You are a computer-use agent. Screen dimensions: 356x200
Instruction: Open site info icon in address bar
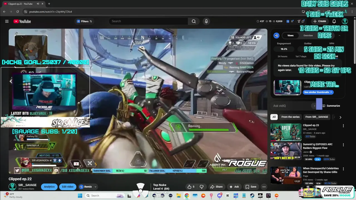(x=26, y=12)
